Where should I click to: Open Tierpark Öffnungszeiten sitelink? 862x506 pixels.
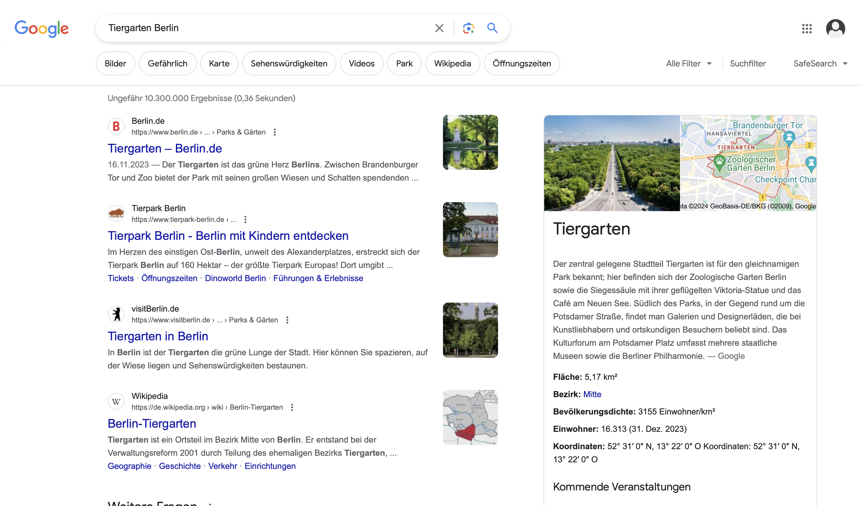169,278
